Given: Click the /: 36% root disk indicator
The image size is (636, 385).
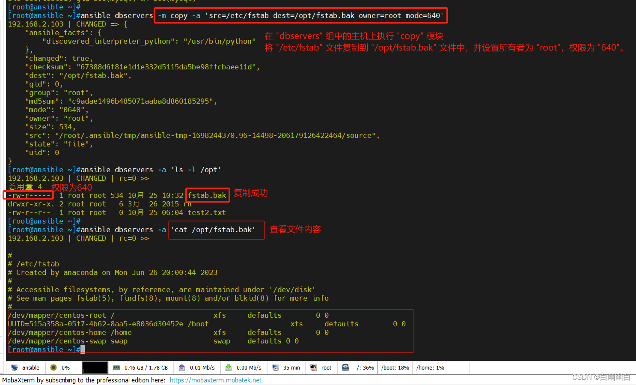Looking at the screenshot, I should [365, 367].
